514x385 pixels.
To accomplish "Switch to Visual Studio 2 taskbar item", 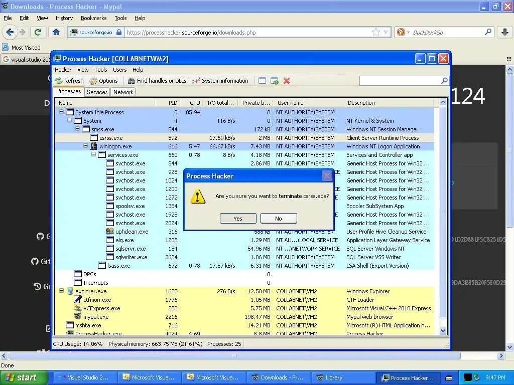I will tap(84, 377).
